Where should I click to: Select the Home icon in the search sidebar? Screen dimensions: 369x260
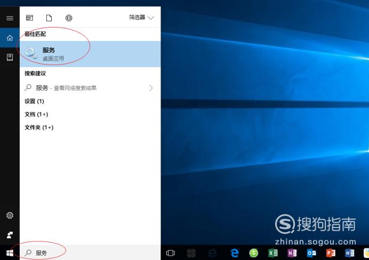[10, 38]
